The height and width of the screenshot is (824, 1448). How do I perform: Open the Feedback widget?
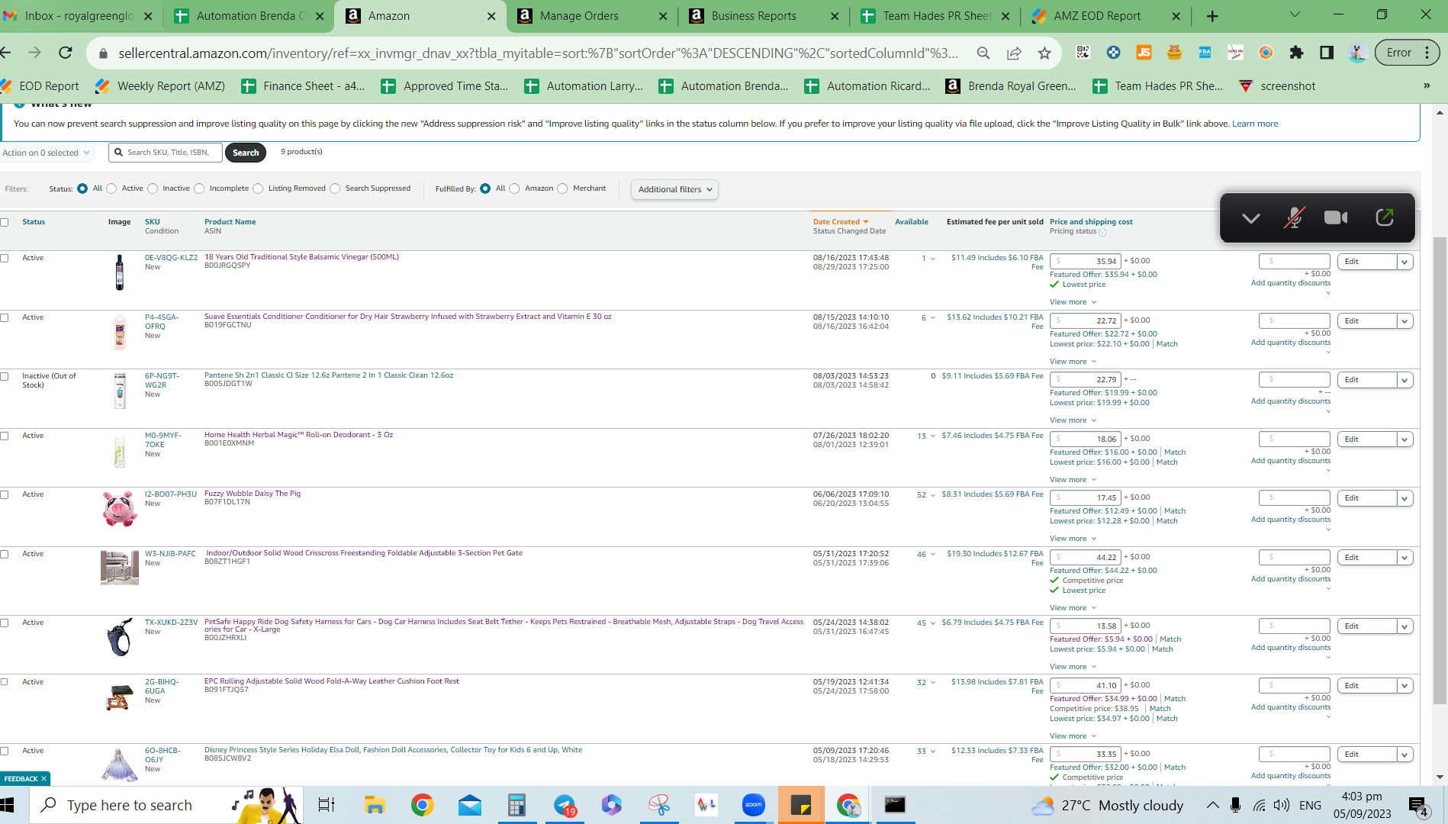coord(21,779)
